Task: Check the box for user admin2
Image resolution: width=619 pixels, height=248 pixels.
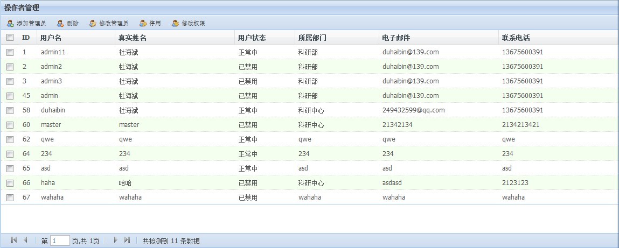Action: tap(10, 67)
